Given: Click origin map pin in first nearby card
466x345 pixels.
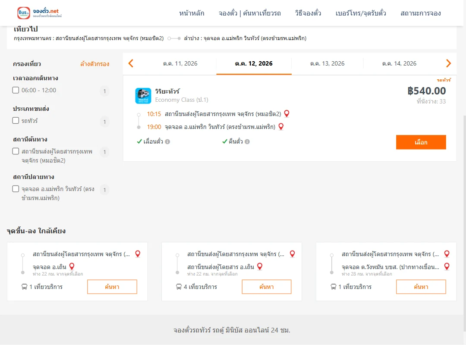Looking at the screenshot, I should pyautogui.click(x=138, y=254).
